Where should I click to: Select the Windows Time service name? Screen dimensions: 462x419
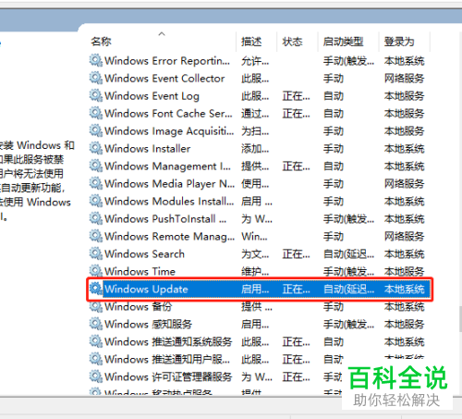[x=140, y=271]
